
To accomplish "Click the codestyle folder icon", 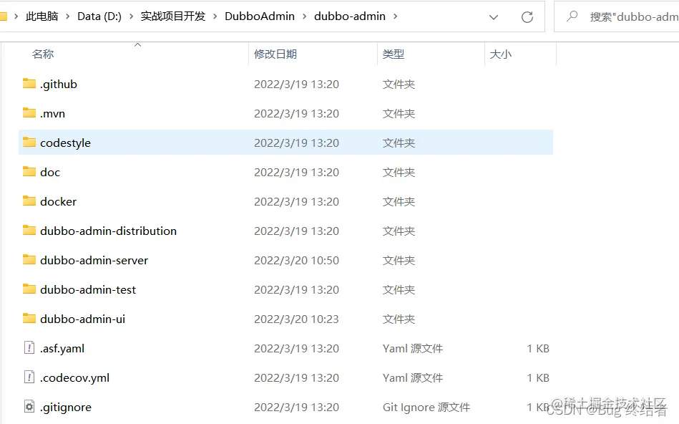I will (29, 142).
